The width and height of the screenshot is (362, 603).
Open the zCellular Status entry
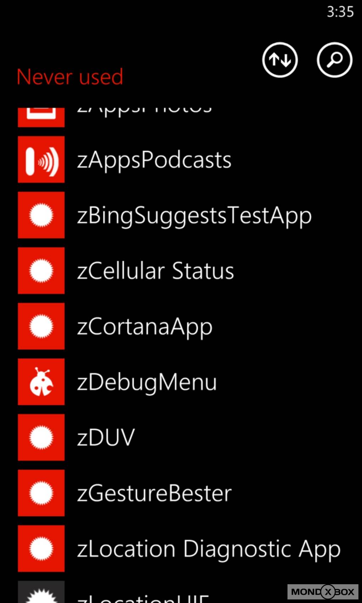[x=155, y=271]
